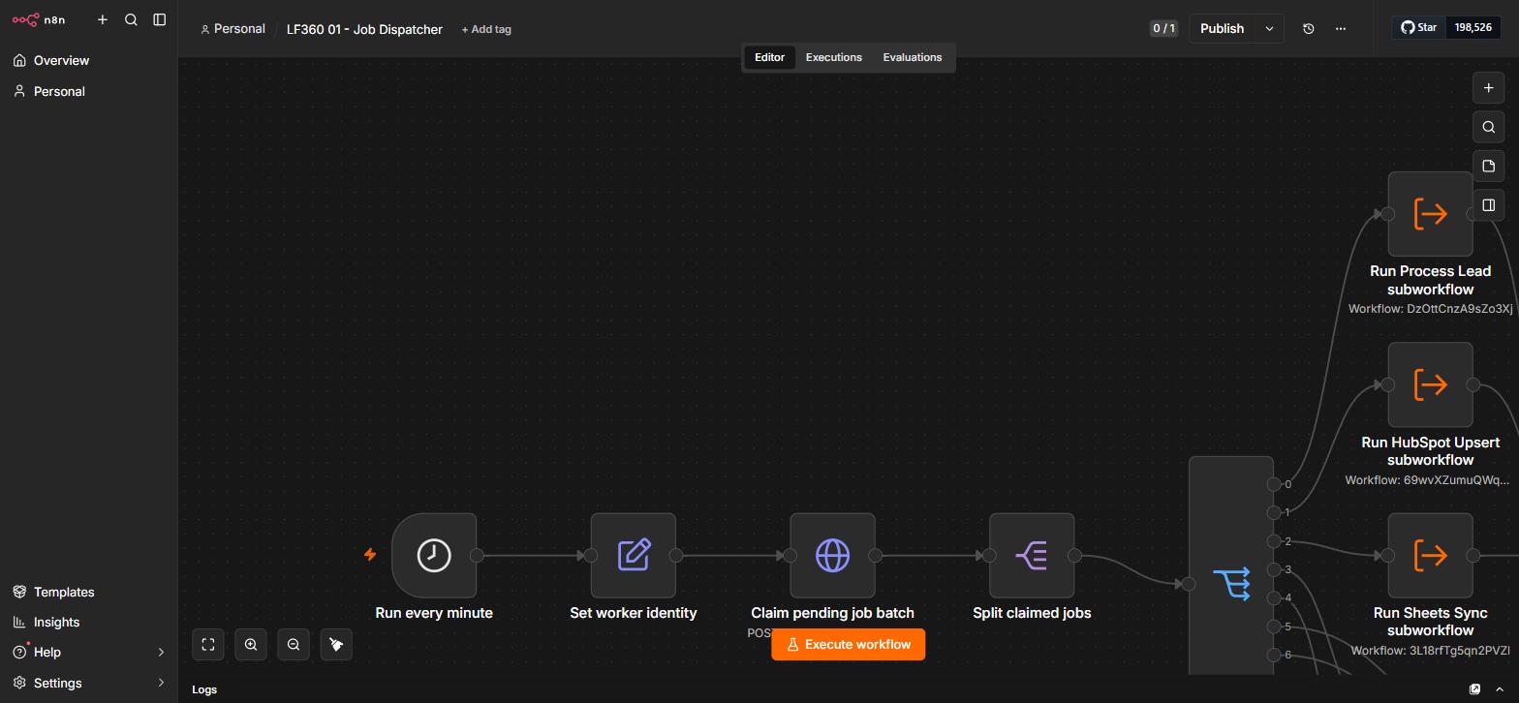Image resolution: width=1519 pixels, height=703 pixels.
Task: Star n8n on GitHub
Action: 1418,27
